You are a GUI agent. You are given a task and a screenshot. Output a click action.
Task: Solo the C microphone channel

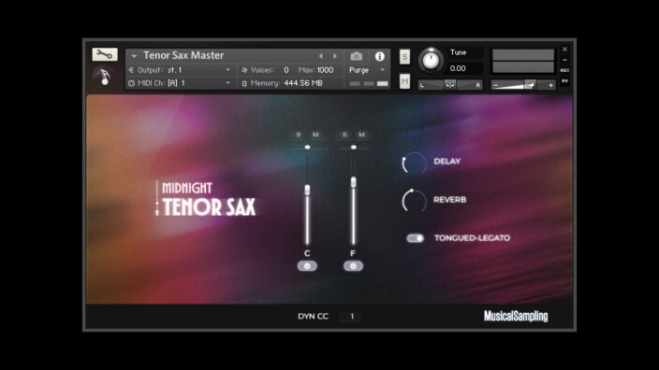coord(299,135)
